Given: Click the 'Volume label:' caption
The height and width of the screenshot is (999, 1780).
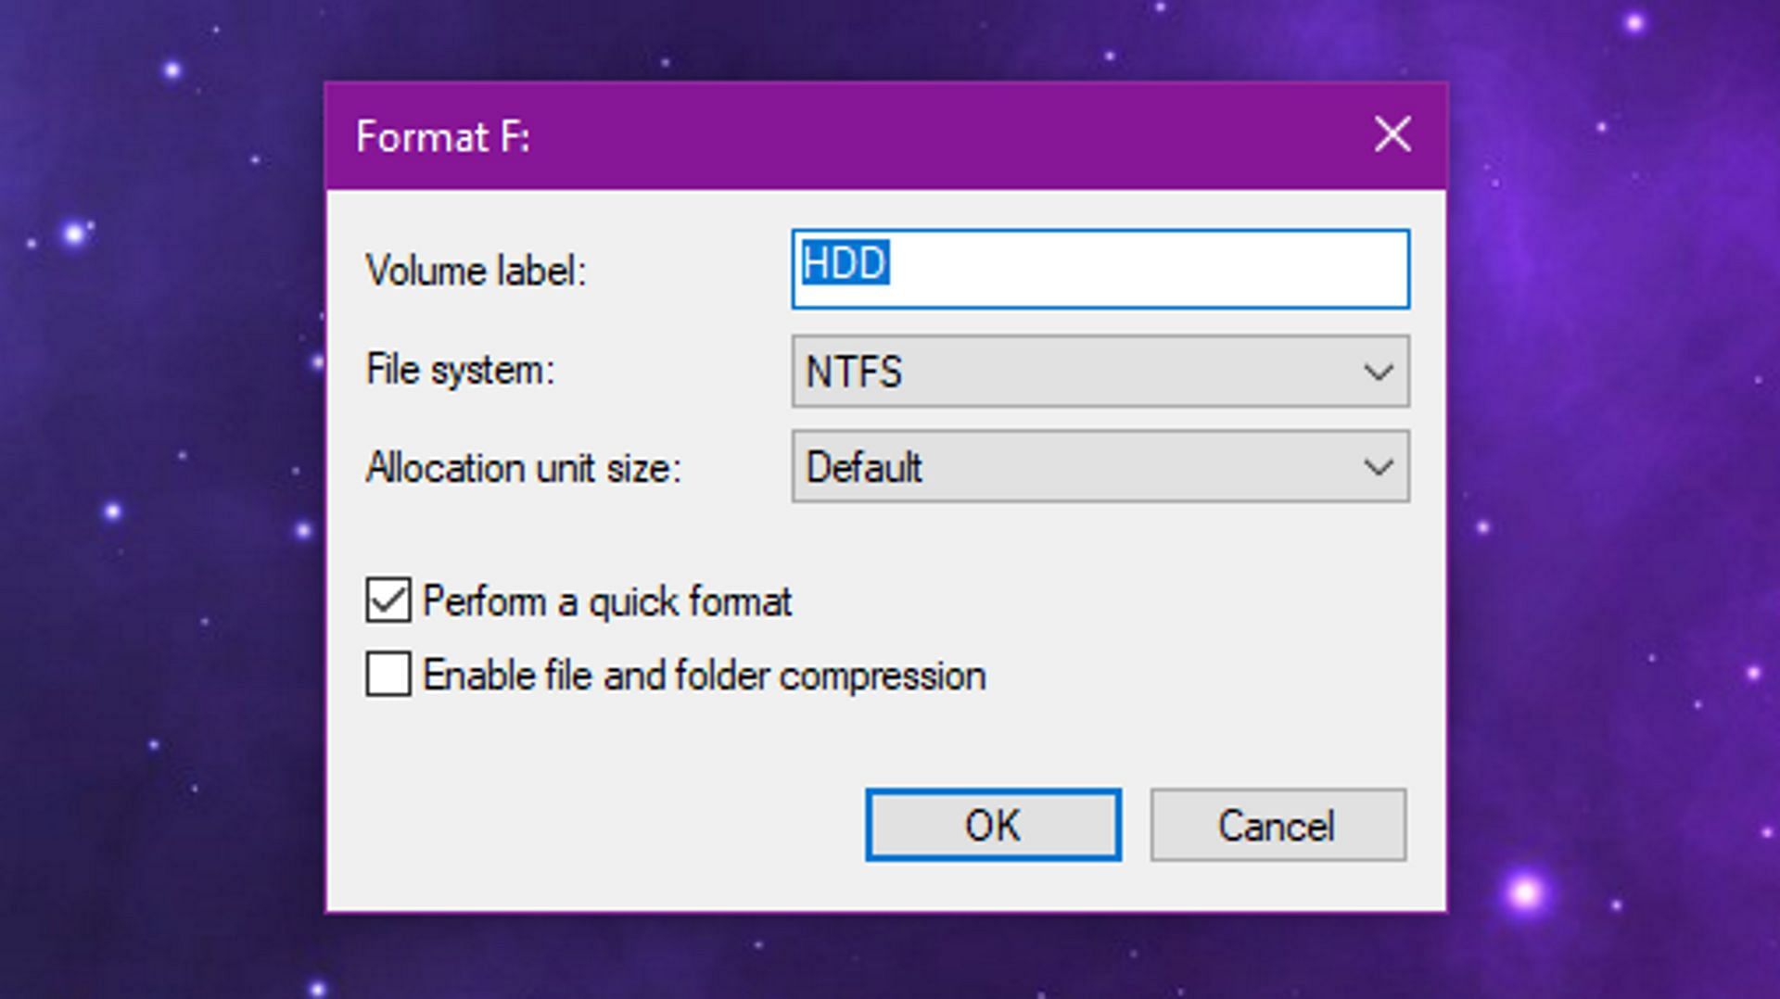Looking at the screenshot, I should [x=477, y=271].
